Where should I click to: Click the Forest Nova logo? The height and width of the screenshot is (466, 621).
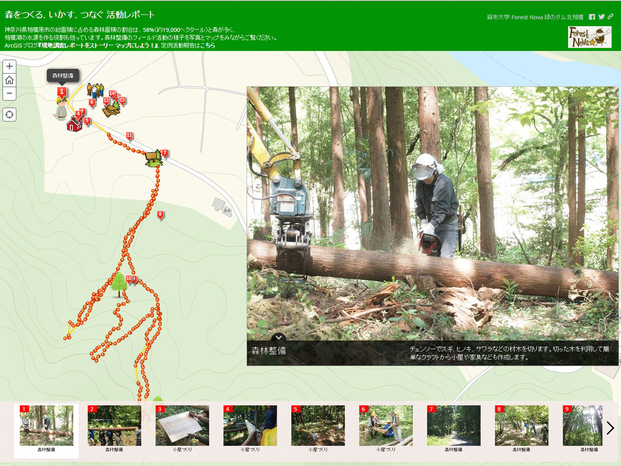point(590,37)
